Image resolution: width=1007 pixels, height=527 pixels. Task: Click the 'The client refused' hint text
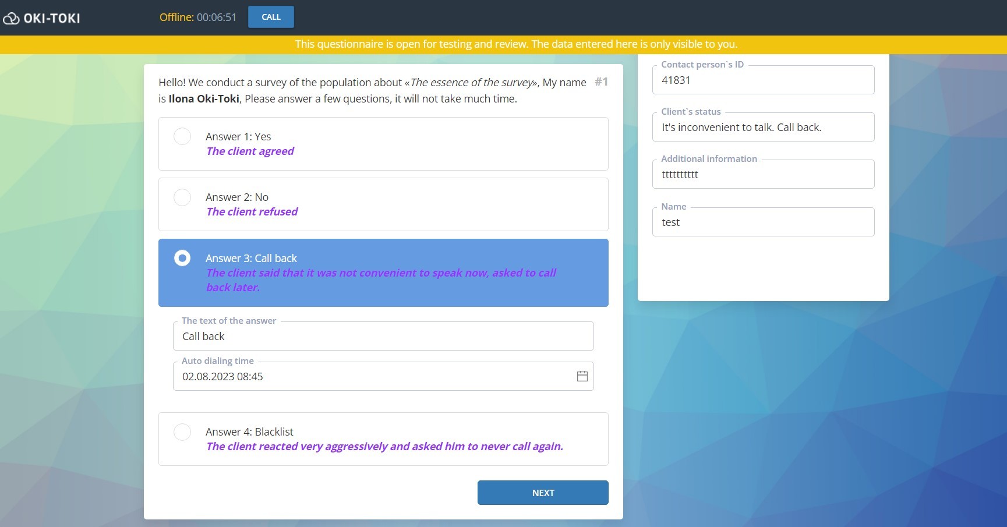pyautogui.click(x=252, y=212)
